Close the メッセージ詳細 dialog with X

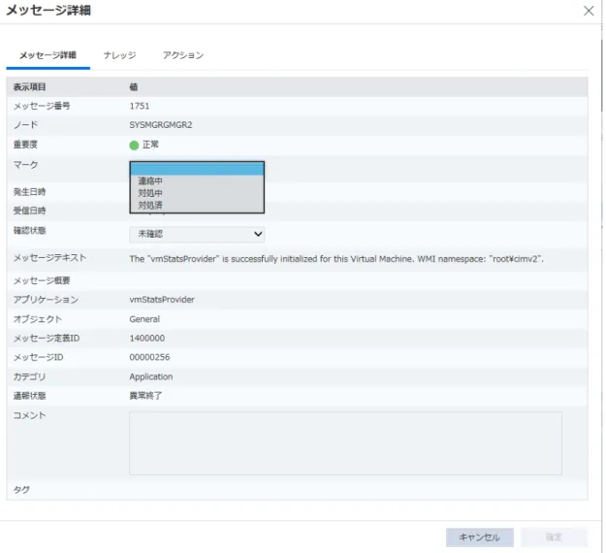coord(589,11)
